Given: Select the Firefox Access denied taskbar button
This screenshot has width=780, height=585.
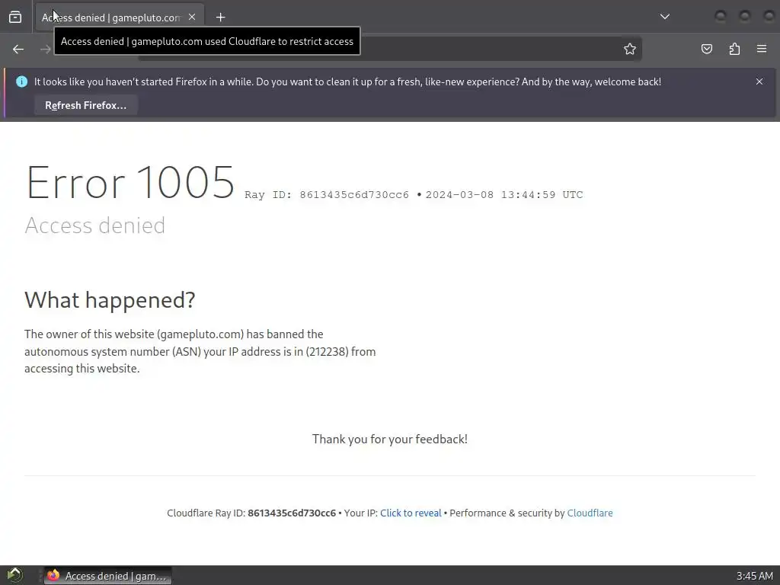Looking at the screenshot, I should (108, 576).
